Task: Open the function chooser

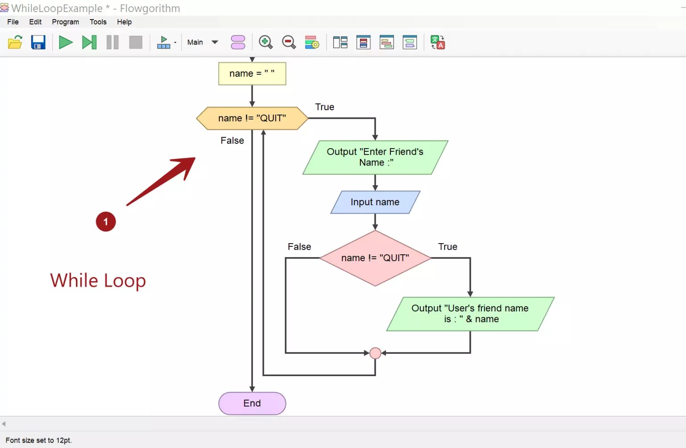Action: tap(238, 42)
